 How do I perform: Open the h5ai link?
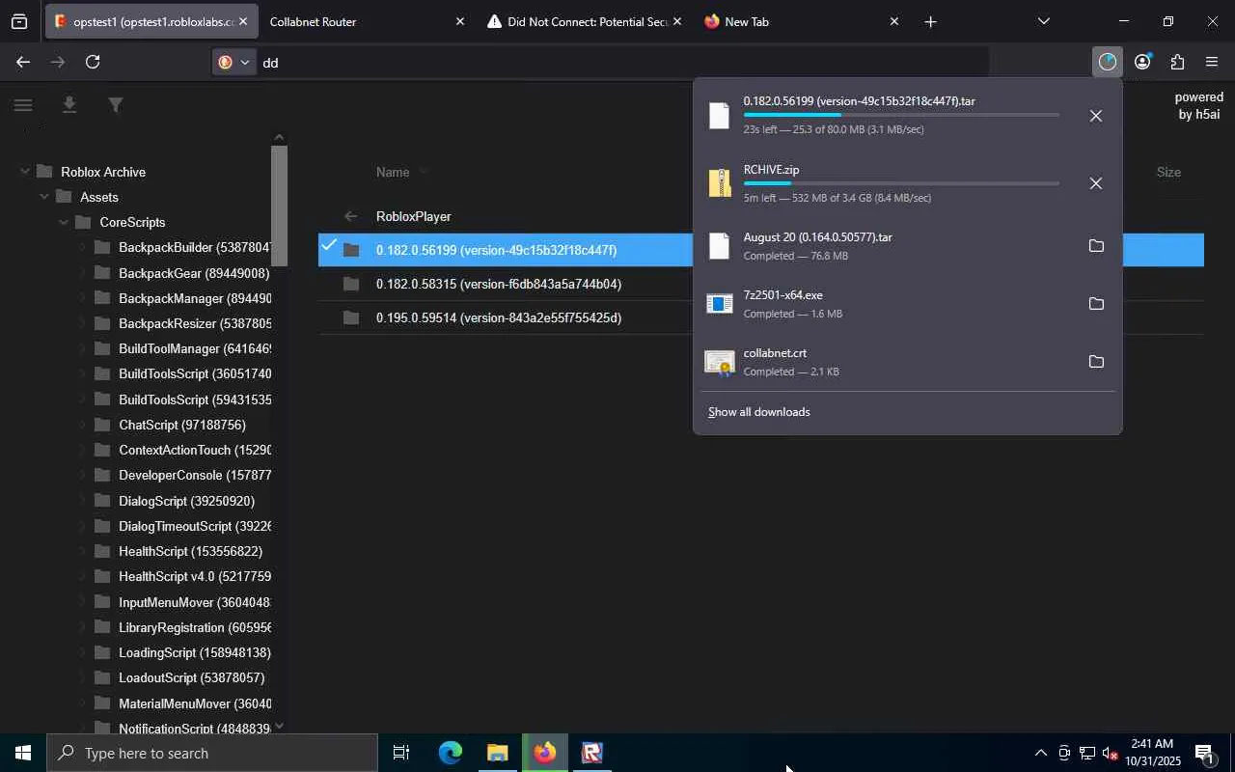pos(1198,105)
